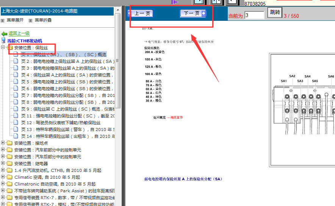Collapse the 安装位置:保险丝 folder
Screen dimensions: 335x206
tap(3, 47)
